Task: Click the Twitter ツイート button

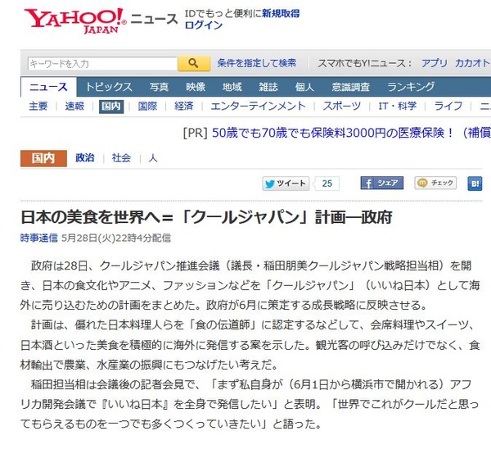Action: click(x=286, y=184)
